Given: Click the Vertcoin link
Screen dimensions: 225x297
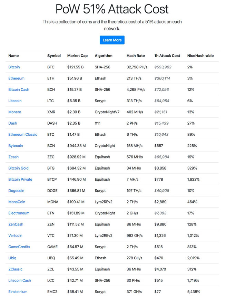Looking at the screenshot, I should 15,236.
